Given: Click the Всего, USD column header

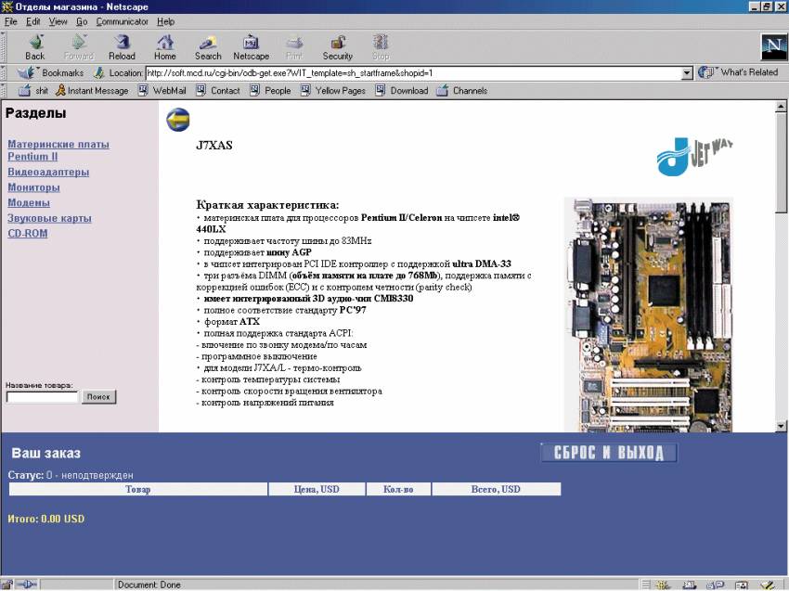Looking at the screenshot, I should pyautogui.click(x=497, y=489).
